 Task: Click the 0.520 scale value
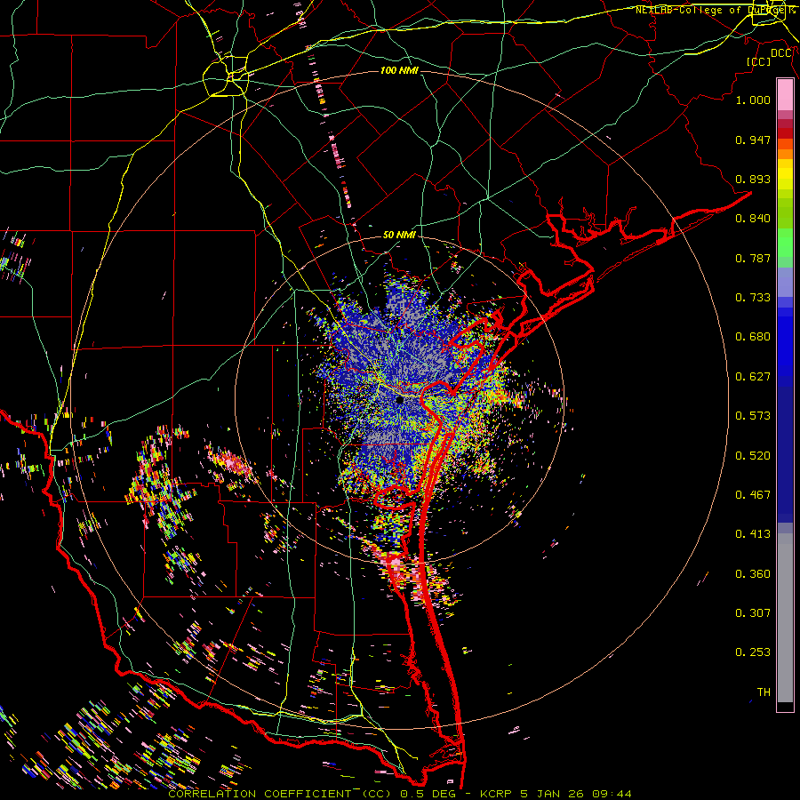tap(753, 456)
